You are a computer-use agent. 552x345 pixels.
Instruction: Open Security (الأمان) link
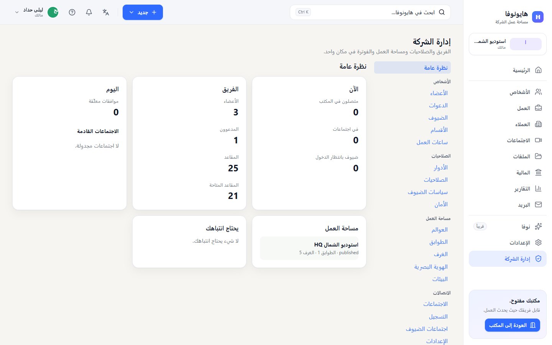pos(441,204)
